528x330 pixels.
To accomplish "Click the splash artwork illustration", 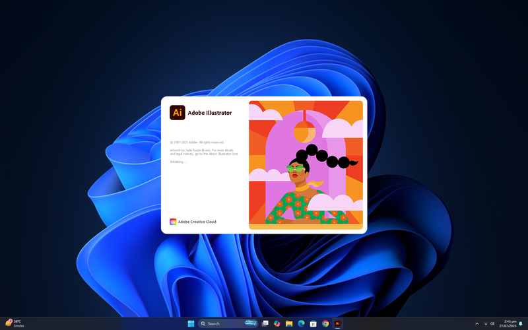I will 306,165.
